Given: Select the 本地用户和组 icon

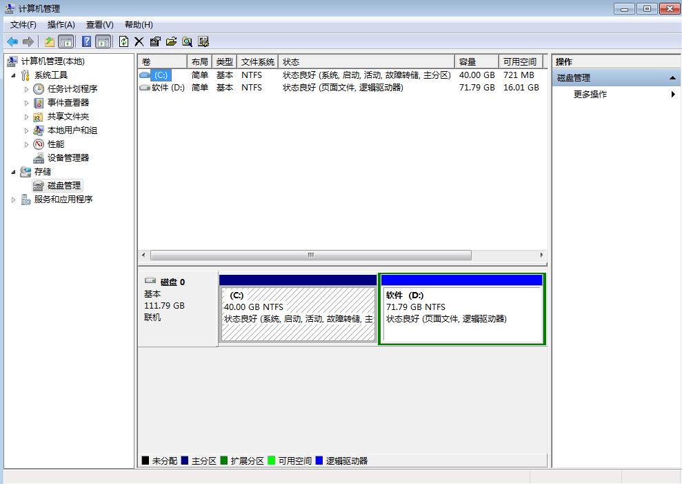Looking at the screenshot, I should (x=39, y=130).
